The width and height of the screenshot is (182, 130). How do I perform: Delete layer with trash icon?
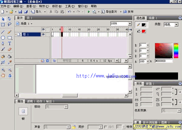tap(47, 60)
